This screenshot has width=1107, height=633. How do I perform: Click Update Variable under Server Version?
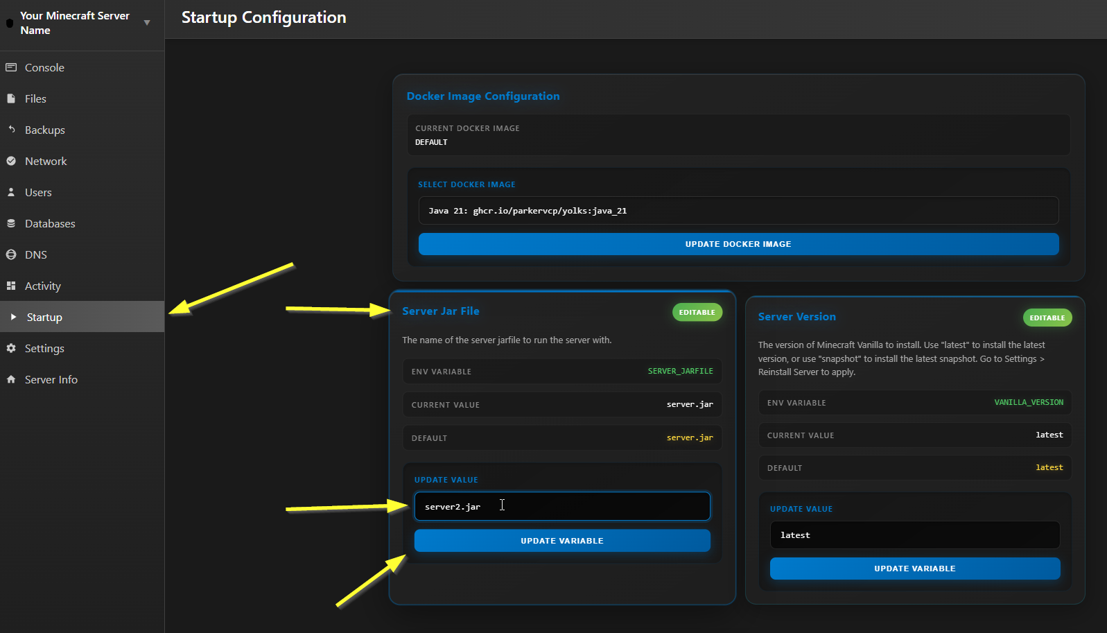coord(915,569)
